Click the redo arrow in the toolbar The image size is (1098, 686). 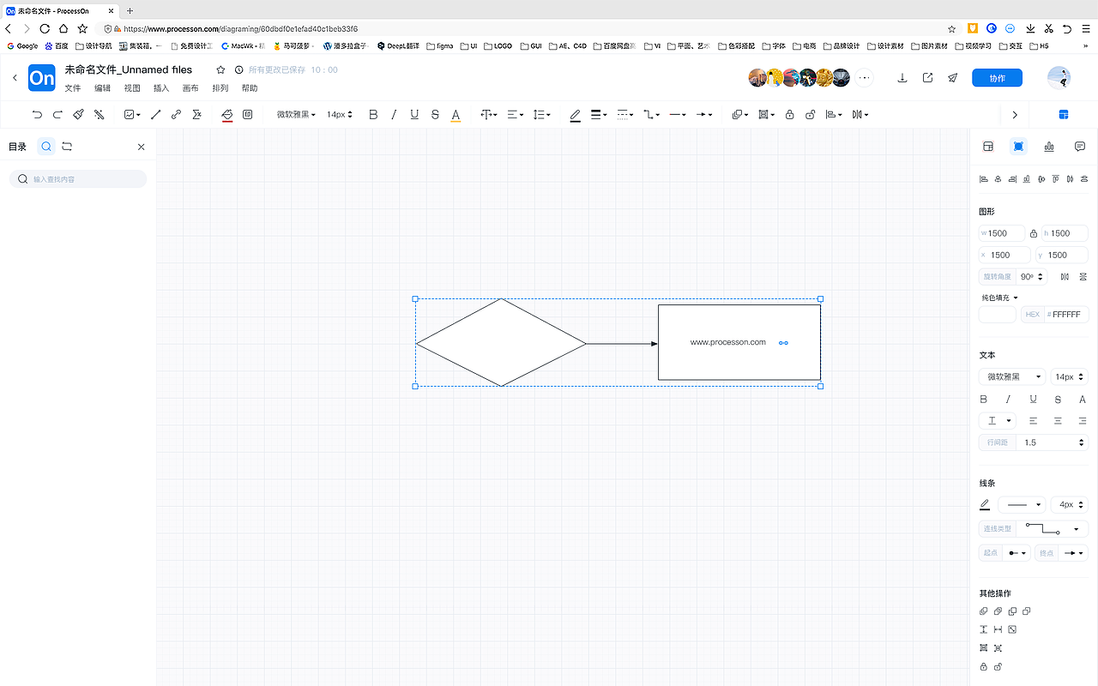point(57,114)
